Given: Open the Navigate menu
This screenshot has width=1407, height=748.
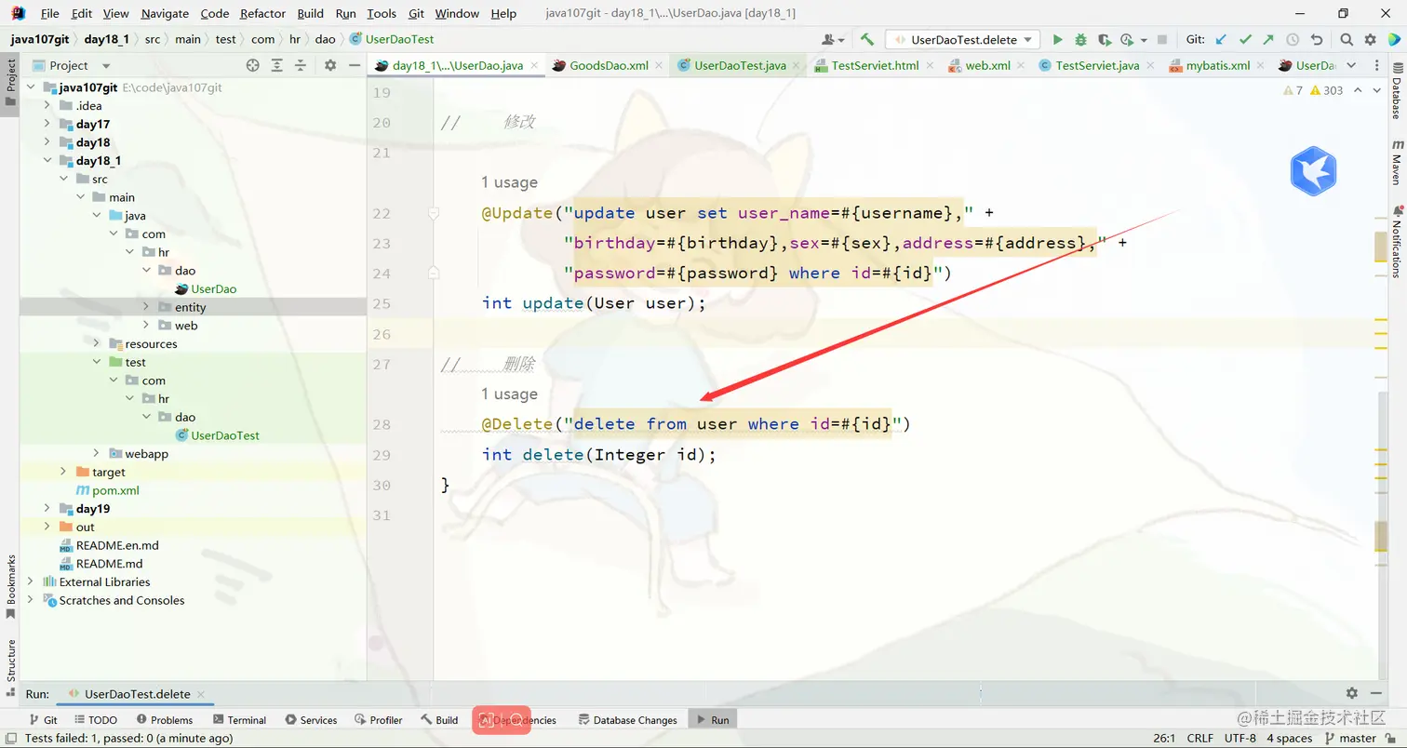Looking at the screenshot, I should click(x=165, y=13).
